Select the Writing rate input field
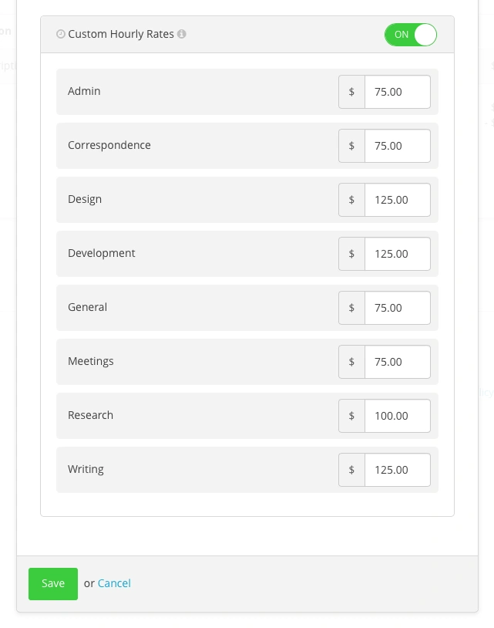The image size is (494, 628). pos(397,469)
